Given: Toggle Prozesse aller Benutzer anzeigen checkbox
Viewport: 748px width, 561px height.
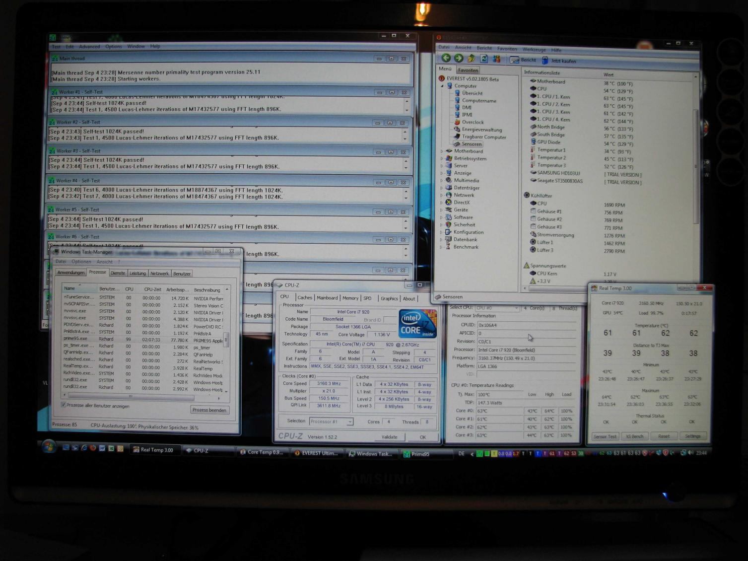Looking at the screenshot, I should [x=64, y=405].
